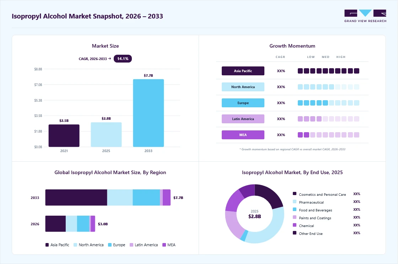Click the Asia Pacific momentum indicator blocks
The height and width of the screenshot is (264, 398).
click(x=328, y=71)
